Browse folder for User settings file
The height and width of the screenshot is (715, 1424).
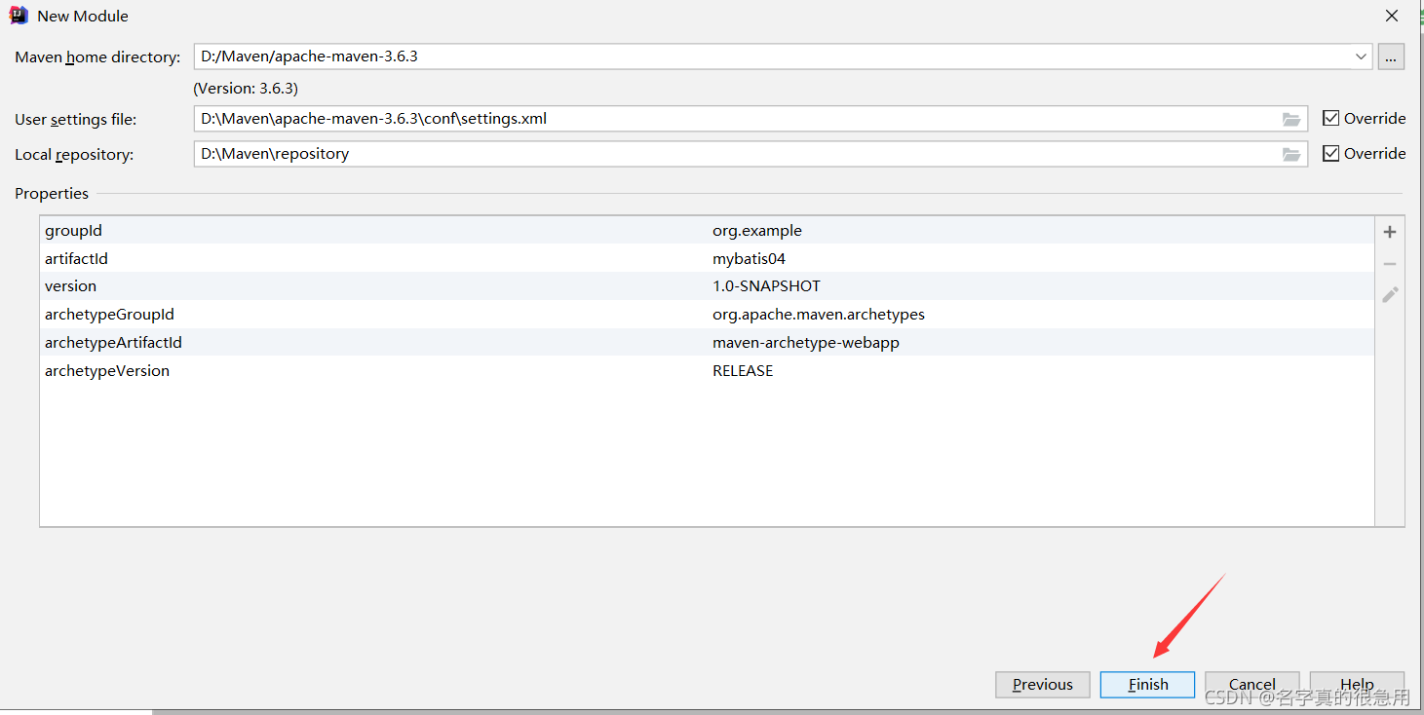[1291, 119]
